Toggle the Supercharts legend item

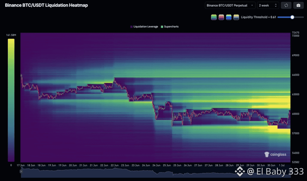pos(170,27)
